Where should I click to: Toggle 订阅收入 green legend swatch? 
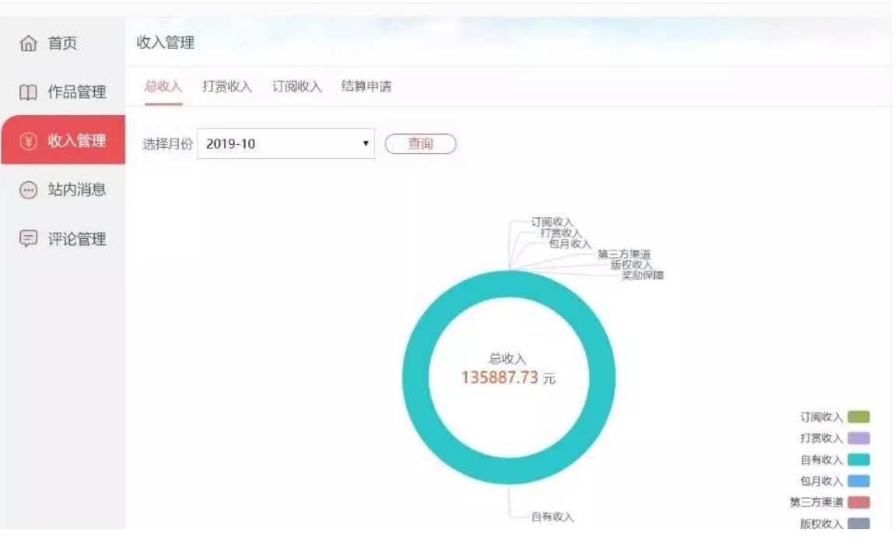[859, 417]
